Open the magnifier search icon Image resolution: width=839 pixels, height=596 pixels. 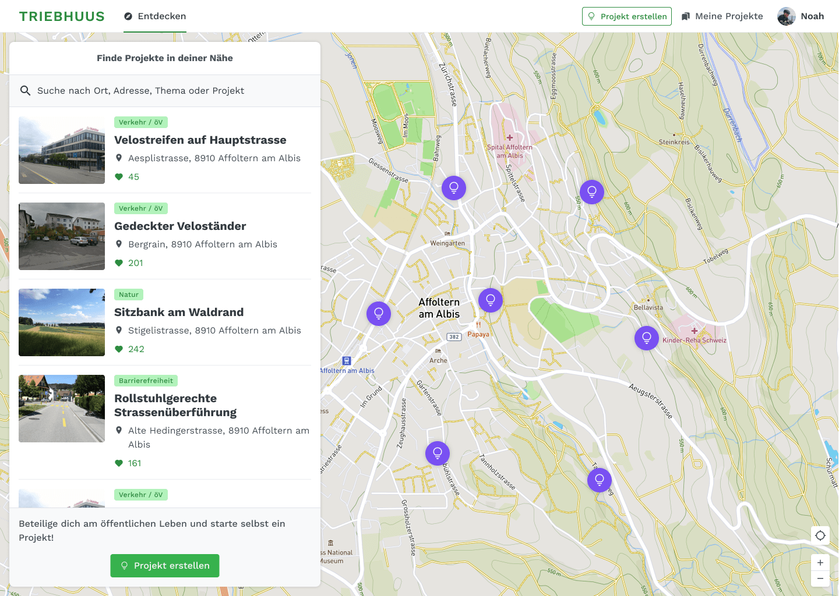(26, 91)
